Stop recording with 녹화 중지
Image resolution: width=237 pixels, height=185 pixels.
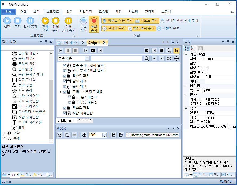coord(94,24)
